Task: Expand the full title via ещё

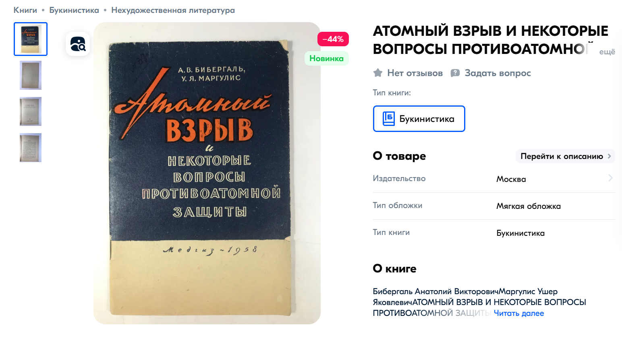Action: click(607, 52)
